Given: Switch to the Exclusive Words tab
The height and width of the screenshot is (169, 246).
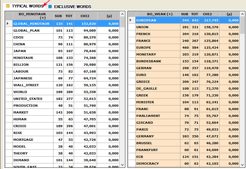Looking at the screenshot, I should (70, 7).
